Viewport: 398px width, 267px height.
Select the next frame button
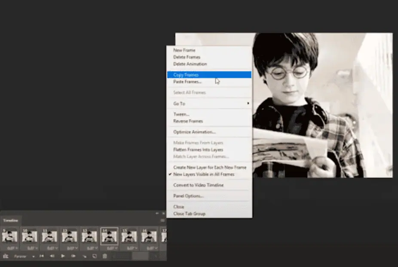[x=73, y=256]
